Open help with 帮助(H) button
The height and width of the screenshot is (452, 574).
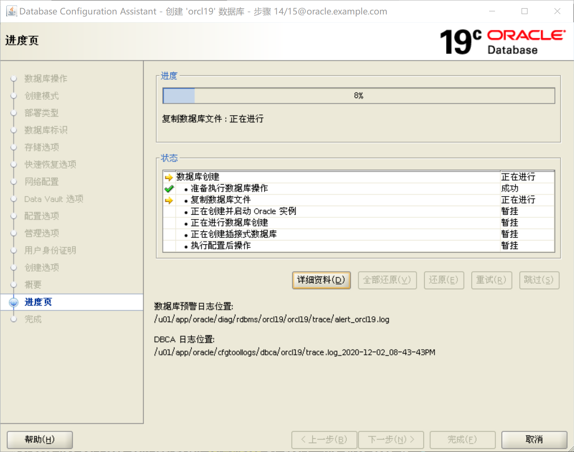coord(40,440)
